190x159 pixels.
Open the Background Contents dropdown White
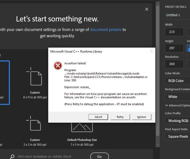click(x=177, y=97)
